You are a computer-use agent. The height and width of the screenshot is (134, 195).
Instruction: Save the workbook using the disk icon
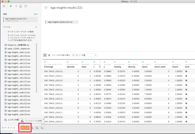pyautogui.click(x=21, y=6)
